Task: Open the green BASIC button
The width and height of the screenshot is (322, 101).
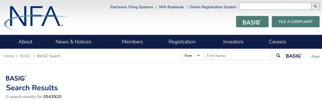Action: [252, 22]
